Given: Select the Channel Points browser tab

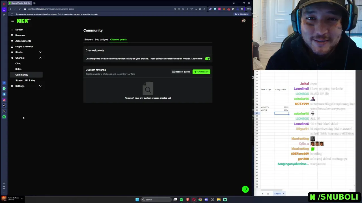Looking at the screenshot, I should [x=20, y=3].
